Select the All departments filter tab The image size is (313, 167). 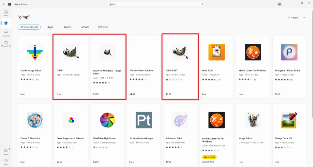[29, 27]
